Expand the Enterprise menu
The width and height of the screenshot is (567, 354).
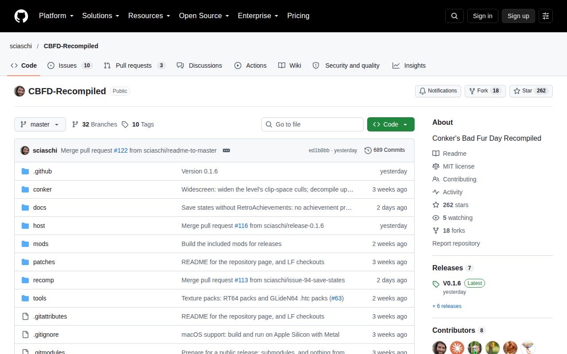pyautogui.click(x=258, y=16)
